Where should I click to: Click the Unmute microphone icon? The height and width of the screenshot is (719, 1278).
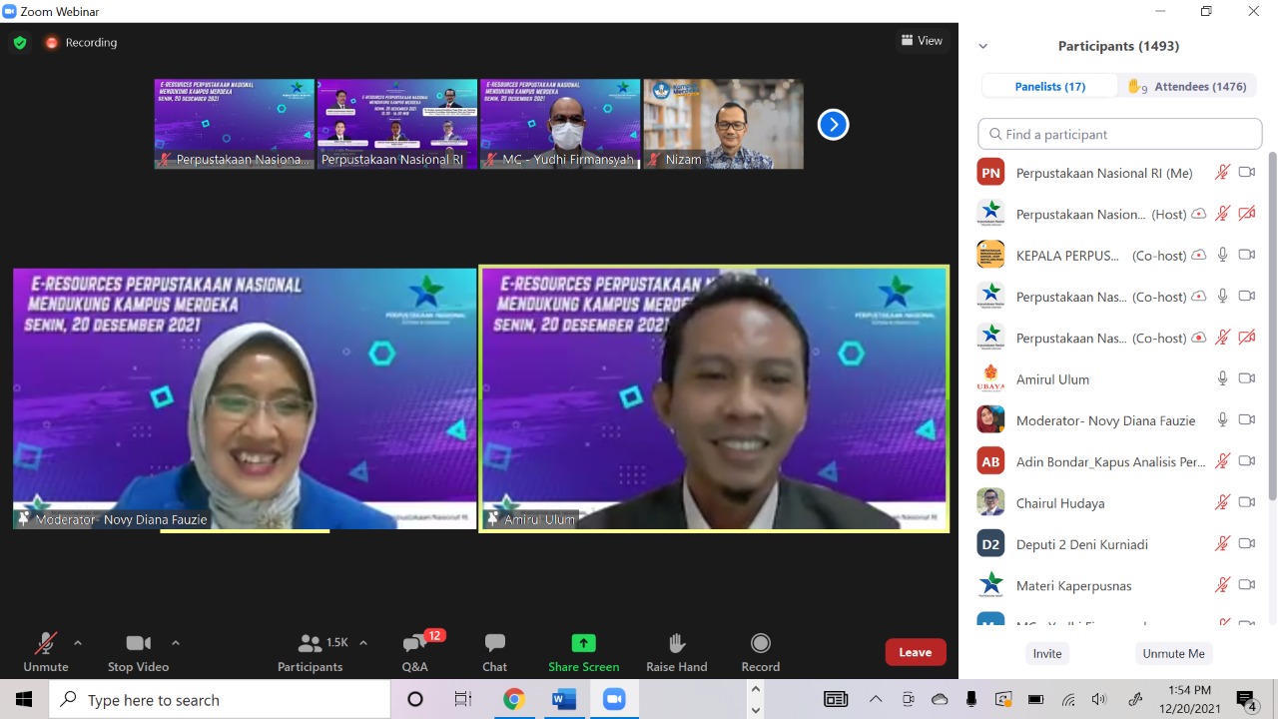[45, 643]
